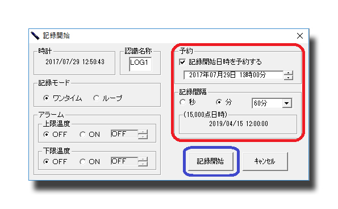This screenshot has height=209, width=338.
Task: Toggle the 記録開始日時を予約する checkbox
Action: tap(182, 62)
